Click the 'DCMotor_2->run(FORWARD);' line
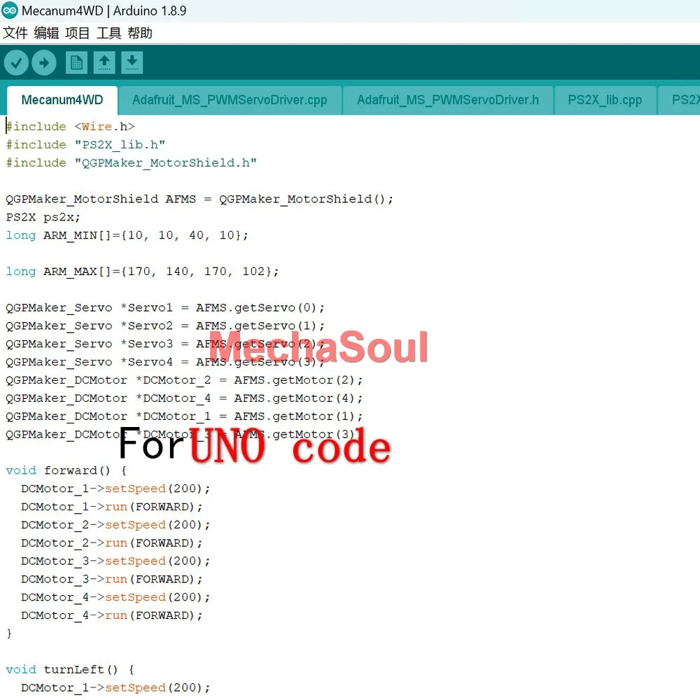This screenshot has height=700, width=700. point(111,543)
